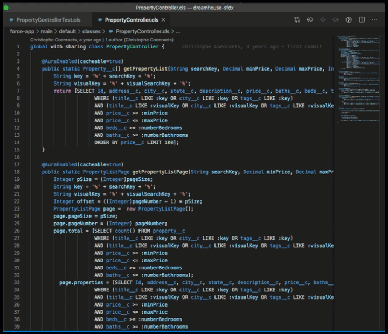Click the @AuraEnabled annotation on line 17
Viewport: 388px width, 334px height.
coord(59,164)
